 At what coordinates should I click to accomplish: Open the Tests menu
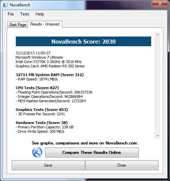tap(25, 14)
